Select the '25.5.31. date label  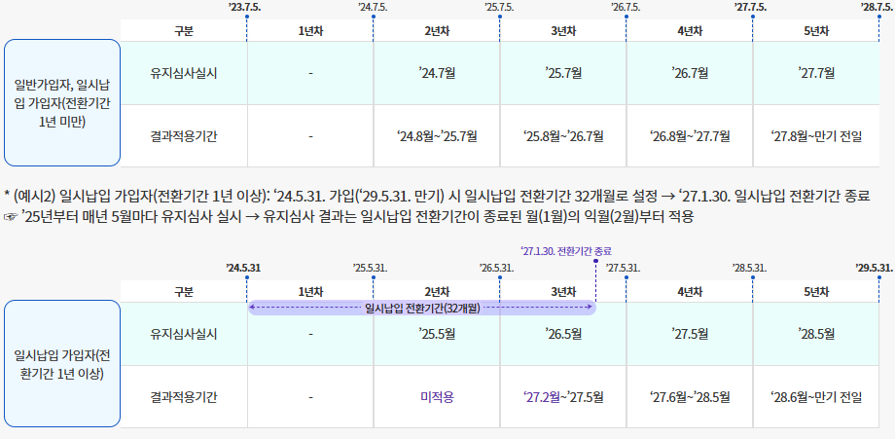coord(371,268)
